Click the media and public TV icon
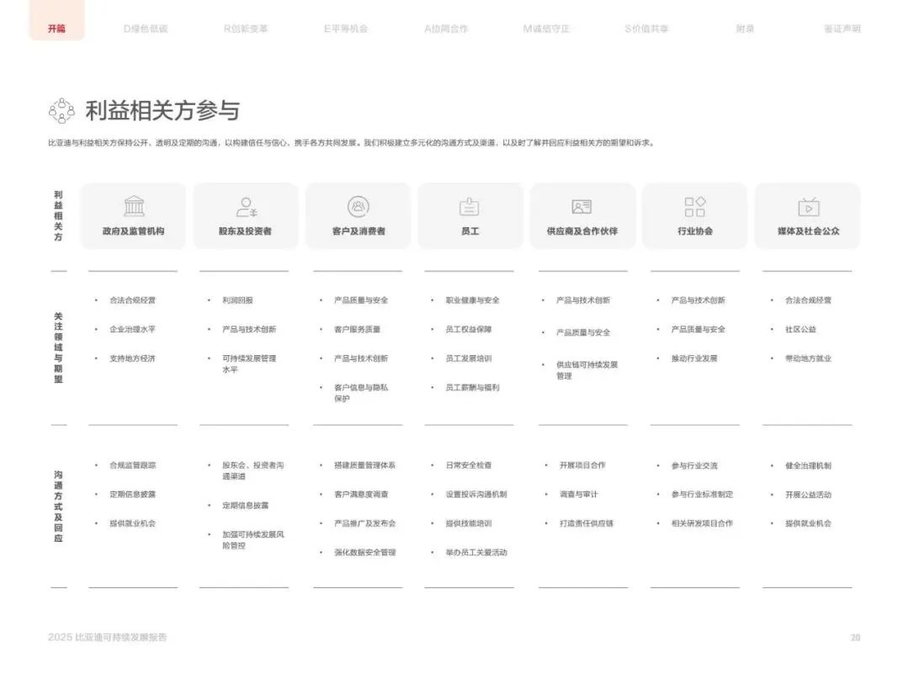This screenshot has width=909, height=674. pos(808,206)
